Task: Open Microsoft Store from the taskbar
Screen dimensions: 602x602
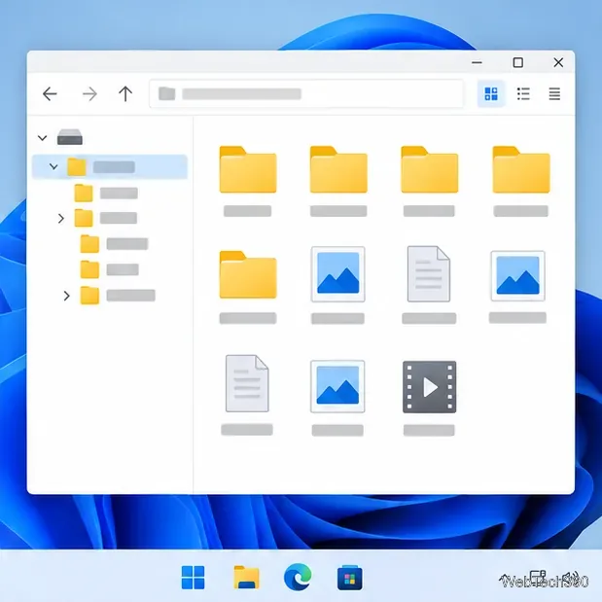Action: coord(350,578)
